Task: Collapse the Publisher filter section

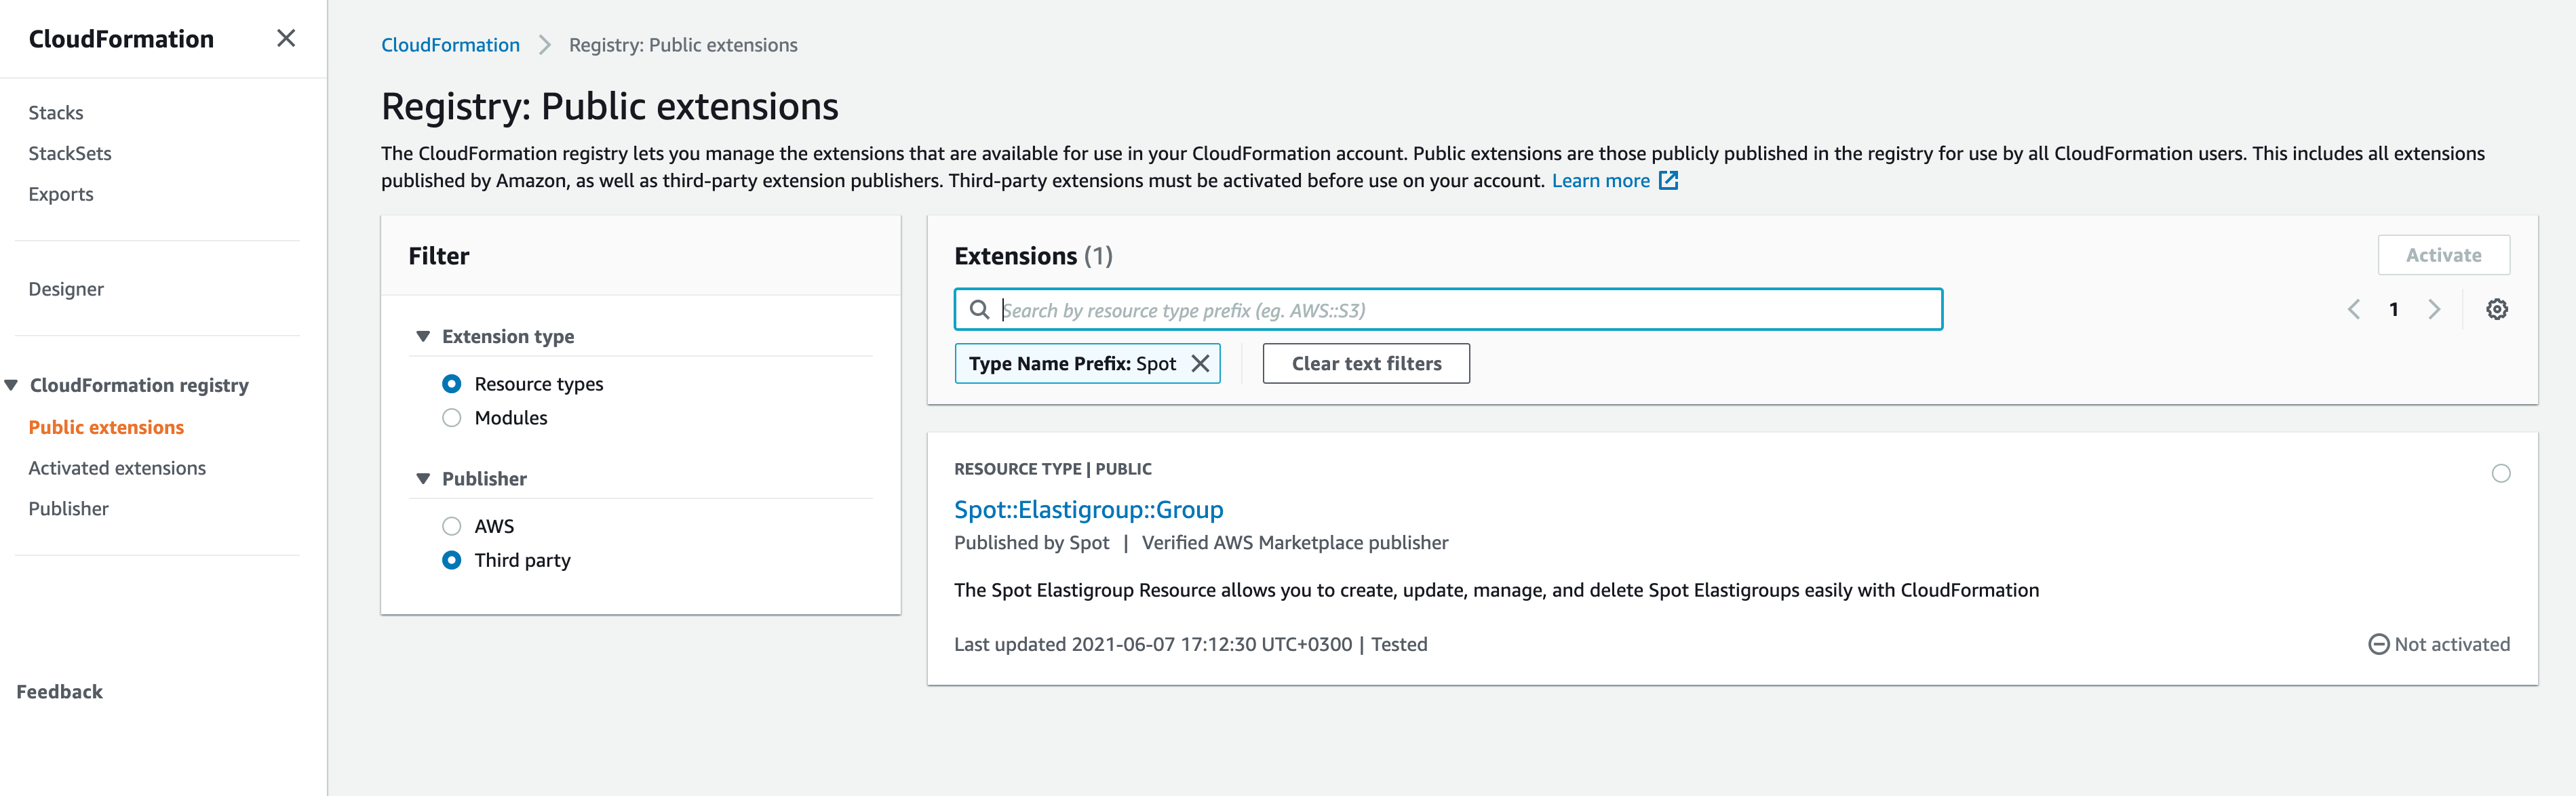Action: [x=423, y=479]
